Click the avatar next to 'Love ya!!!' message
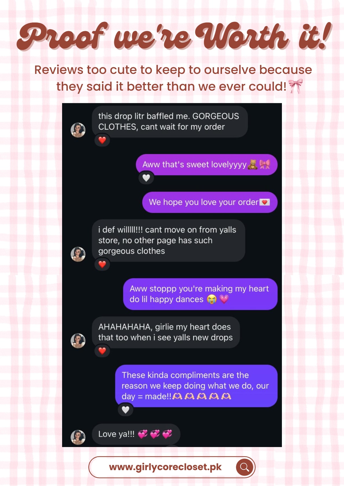Viewport: 344px width, 486px height. (x=78, y=437)
